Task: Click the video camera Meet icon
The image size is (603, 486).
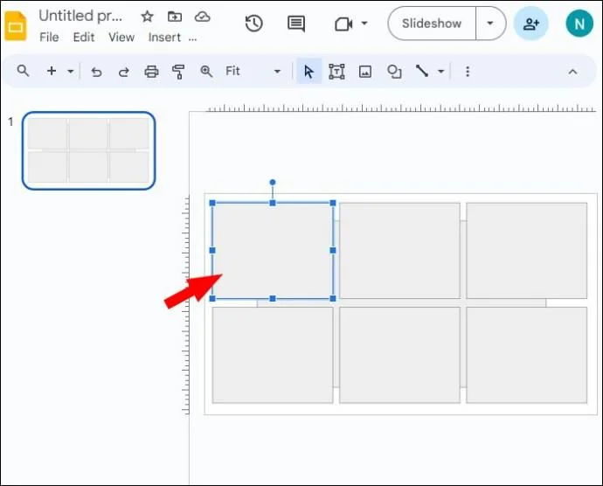Action: pos(343,24)
